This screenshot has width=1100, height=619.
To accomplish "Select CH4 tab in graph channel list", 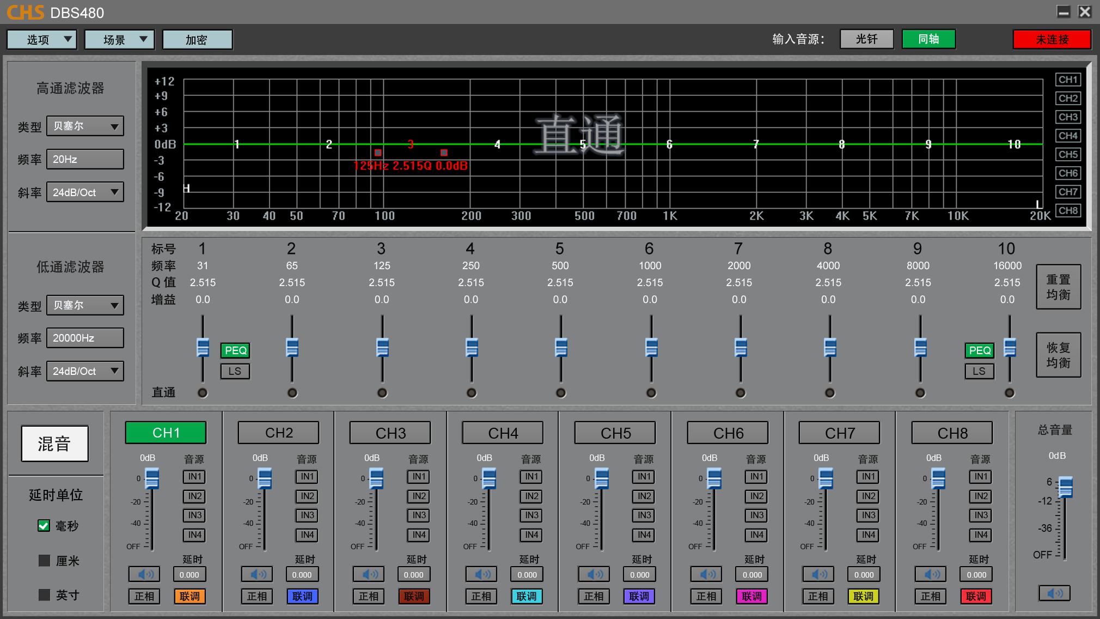I will pos(1068,136).
